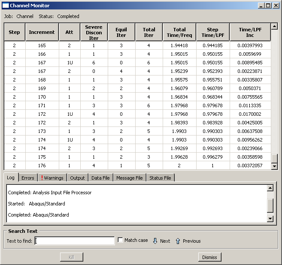The image size is (282, 265).
Task: Click the Increment column header
Action: (x=42, y=32)
